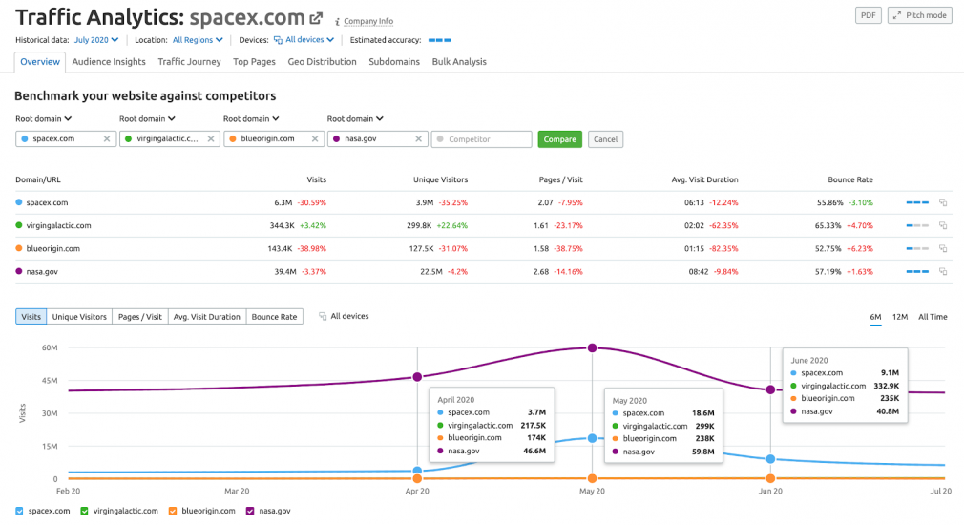Enable Pitch mode
The height and width of the screenshot is (525, 964).
tap(920, 15)
